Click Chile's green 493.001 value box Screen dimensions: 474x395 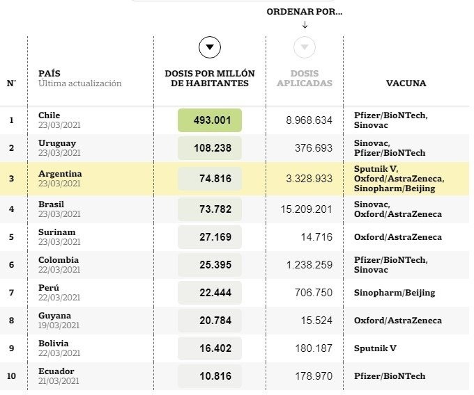point(210,120)
